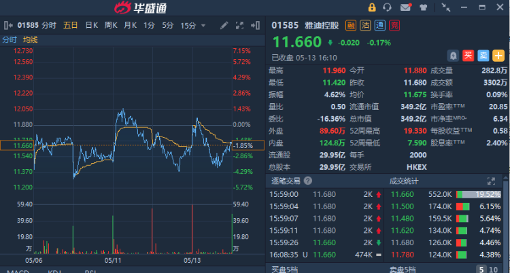The image size is (510, 273).
Task: Expand 成交统计 panel icon
Action: click(491, 181)
